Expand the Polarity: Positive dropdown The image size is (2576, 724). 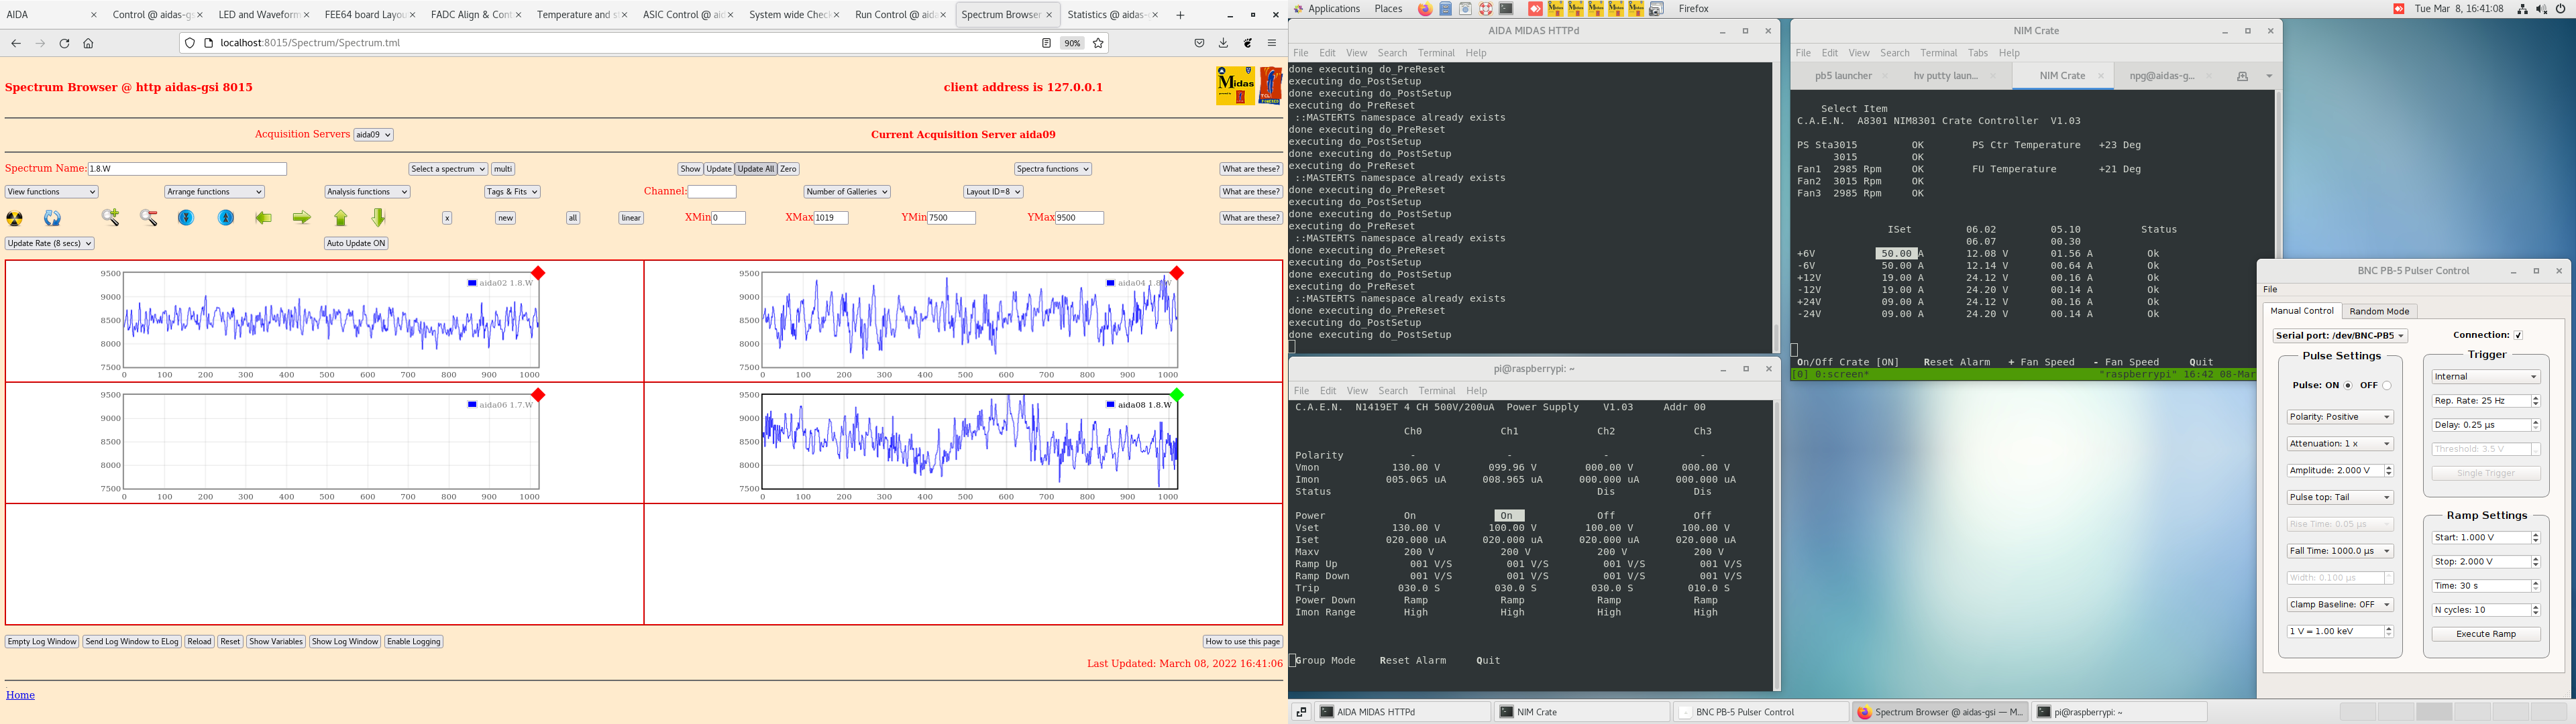click(x=2339, y=417)
